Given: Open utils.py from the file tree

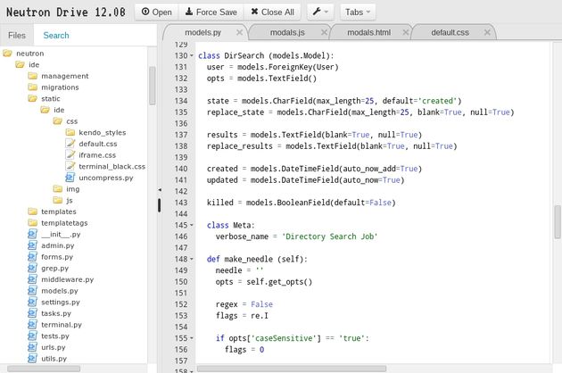Looking at the screenshot, I should (x=54, y=359).
